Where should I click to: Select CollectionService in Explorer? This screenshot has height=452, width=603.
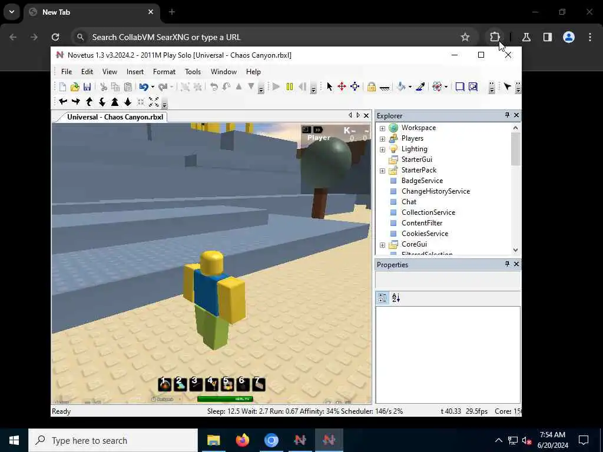point(429,212)
